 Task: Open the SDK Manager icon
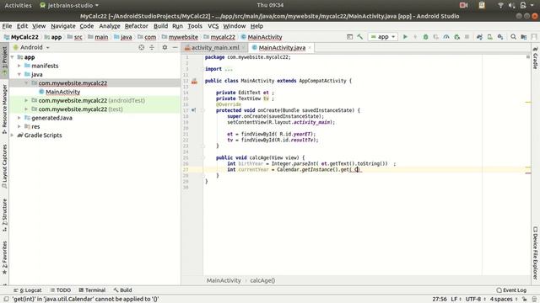point(500,36)
